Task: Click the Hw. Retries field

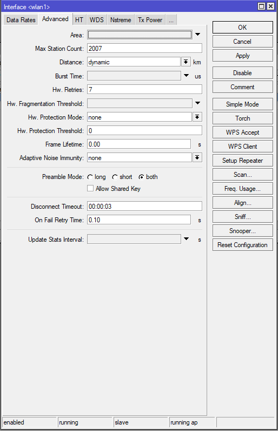Action: [144, 89]
